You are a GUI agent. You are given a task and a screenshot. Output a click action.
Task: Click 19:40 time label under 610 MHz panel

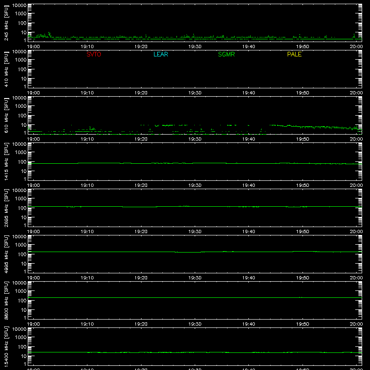click(x=249, y=139)
